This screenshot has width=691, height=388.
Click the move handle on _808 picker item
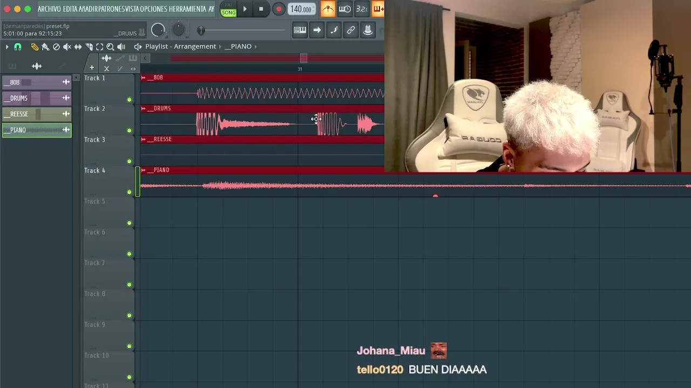[66, 82]
